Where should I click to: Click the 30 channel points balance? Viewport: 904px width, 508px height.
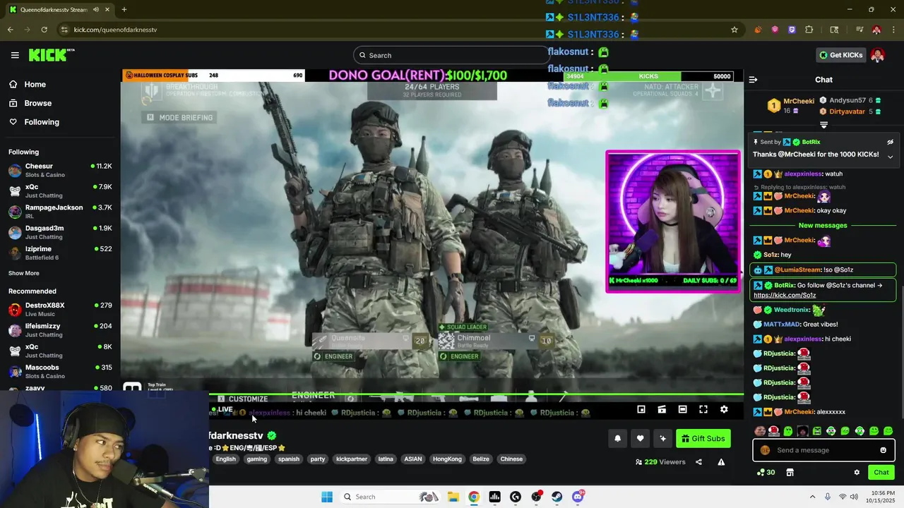pos(766,472)
